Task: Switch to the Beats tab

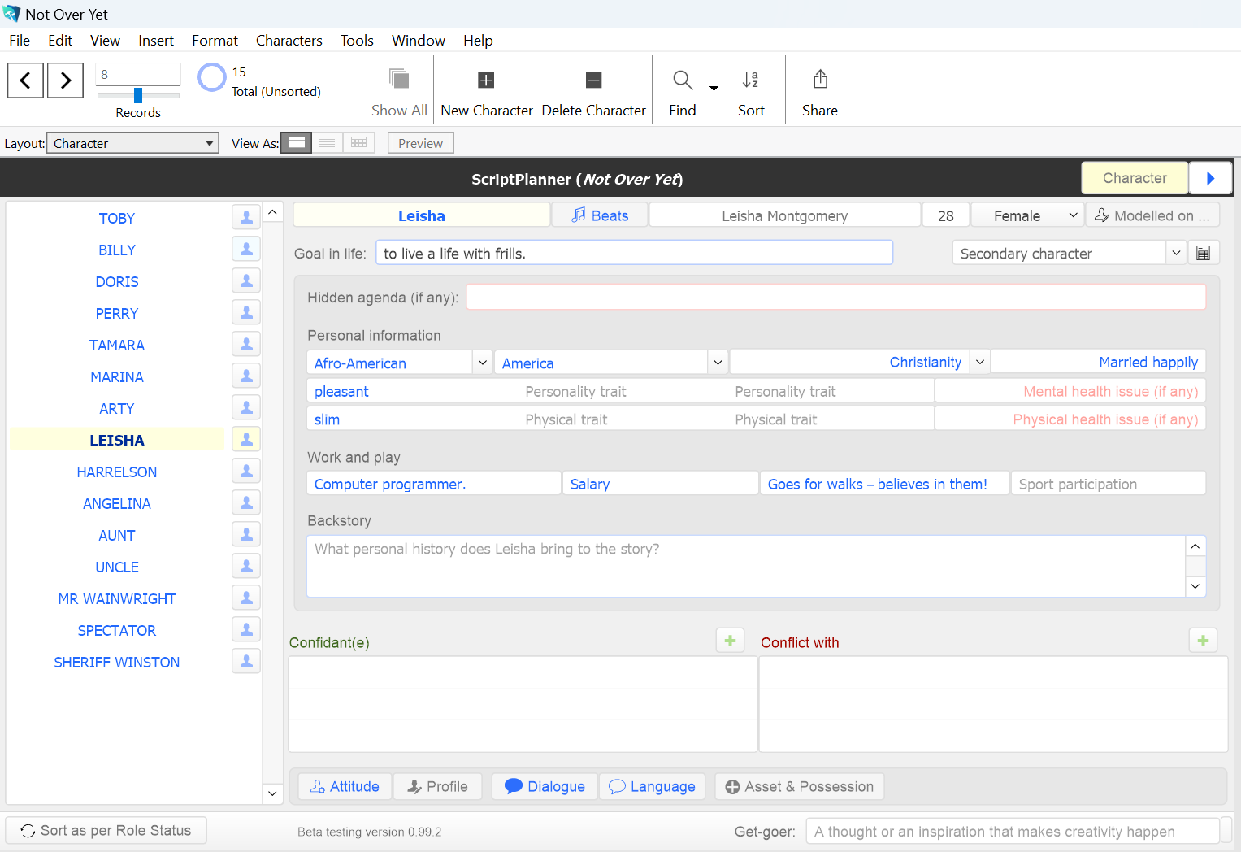Action: pos(600,215)
